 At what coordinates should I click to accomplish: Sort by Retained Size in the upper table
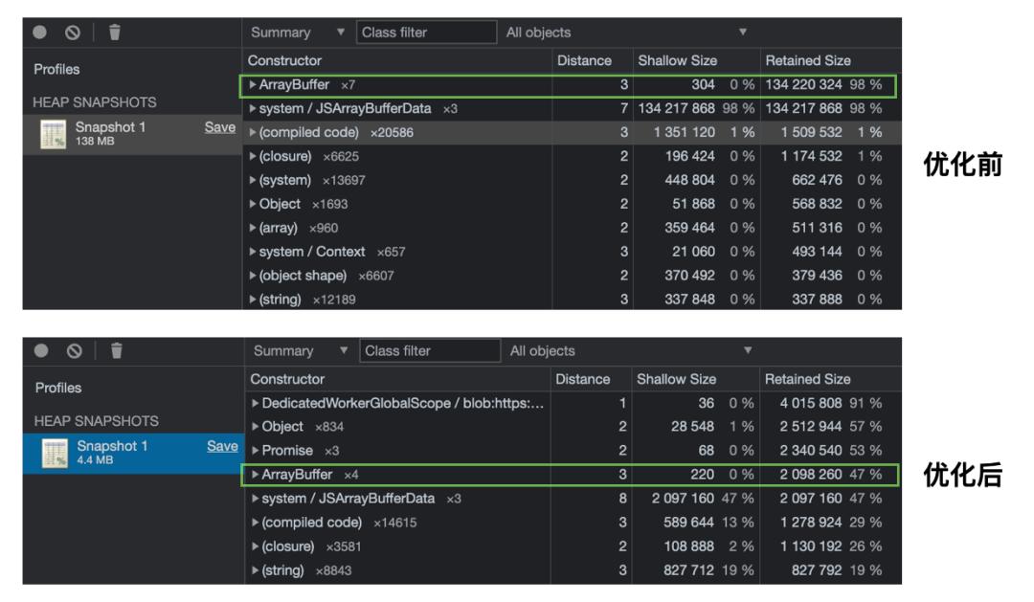tap(808, 60)
